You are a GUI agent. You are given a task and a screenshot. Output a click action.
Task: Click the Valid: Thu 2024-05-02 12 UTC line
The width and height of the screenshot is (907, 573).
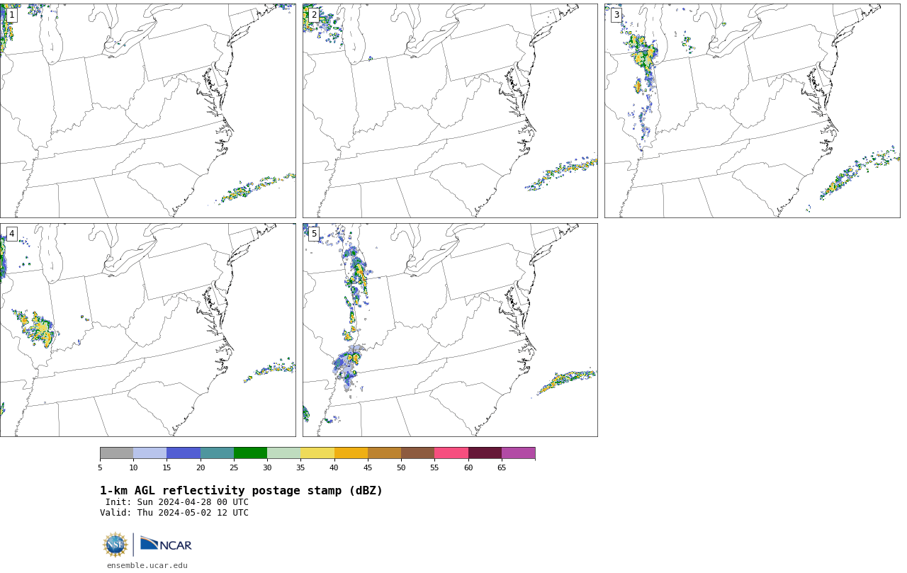174,513
